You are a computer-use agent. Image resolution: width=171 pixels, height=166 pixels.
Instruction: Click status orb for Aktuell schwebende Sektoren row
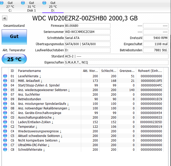[5, 136]
